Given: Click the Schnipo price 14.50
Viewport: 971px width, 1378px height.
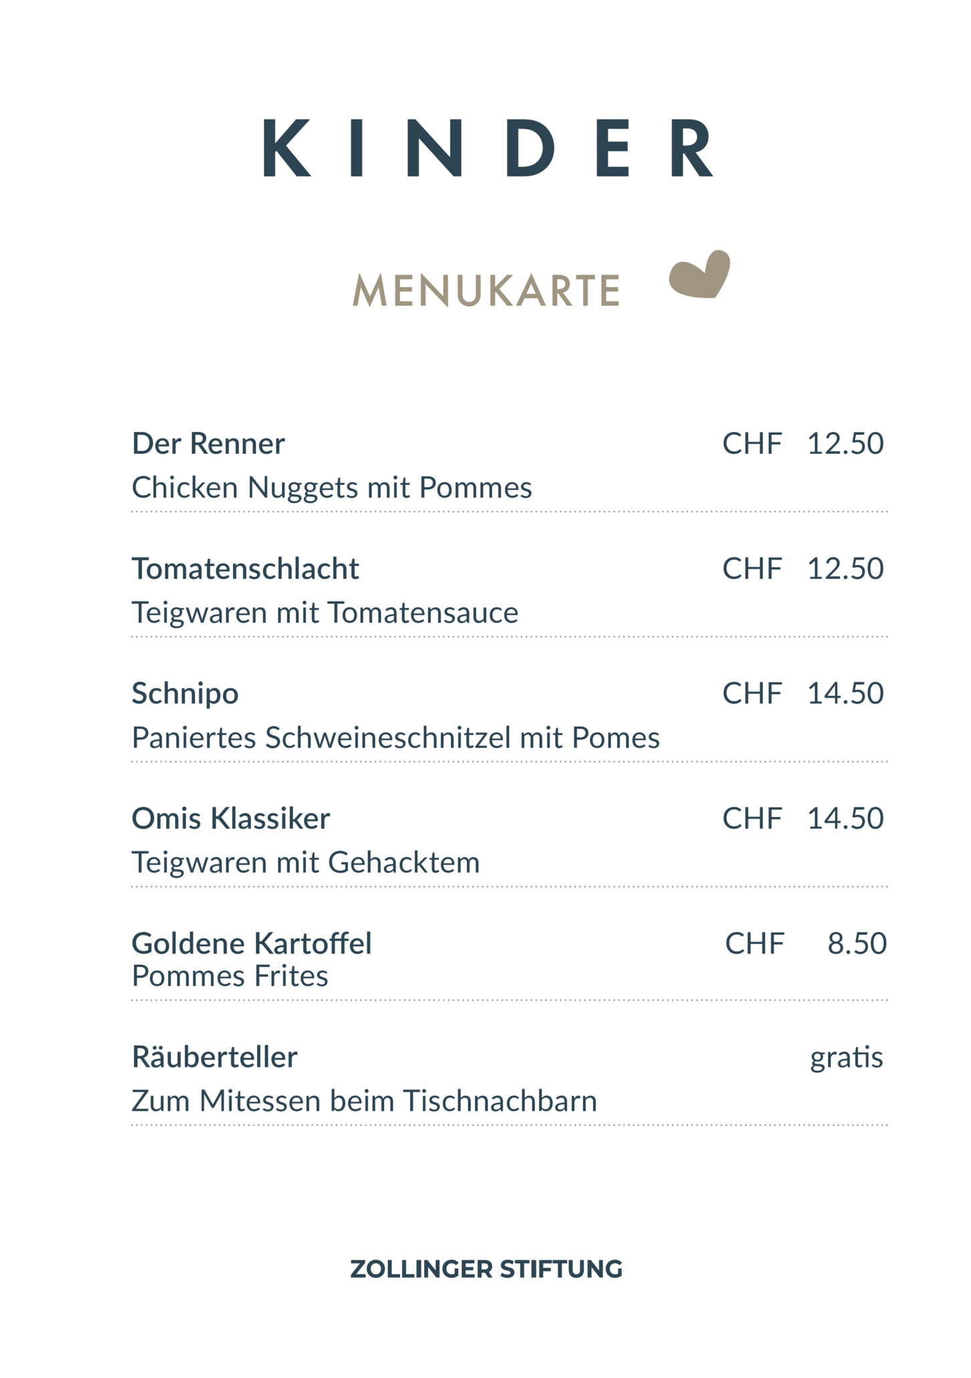Looking at the screenshot, I should [845, 694].
